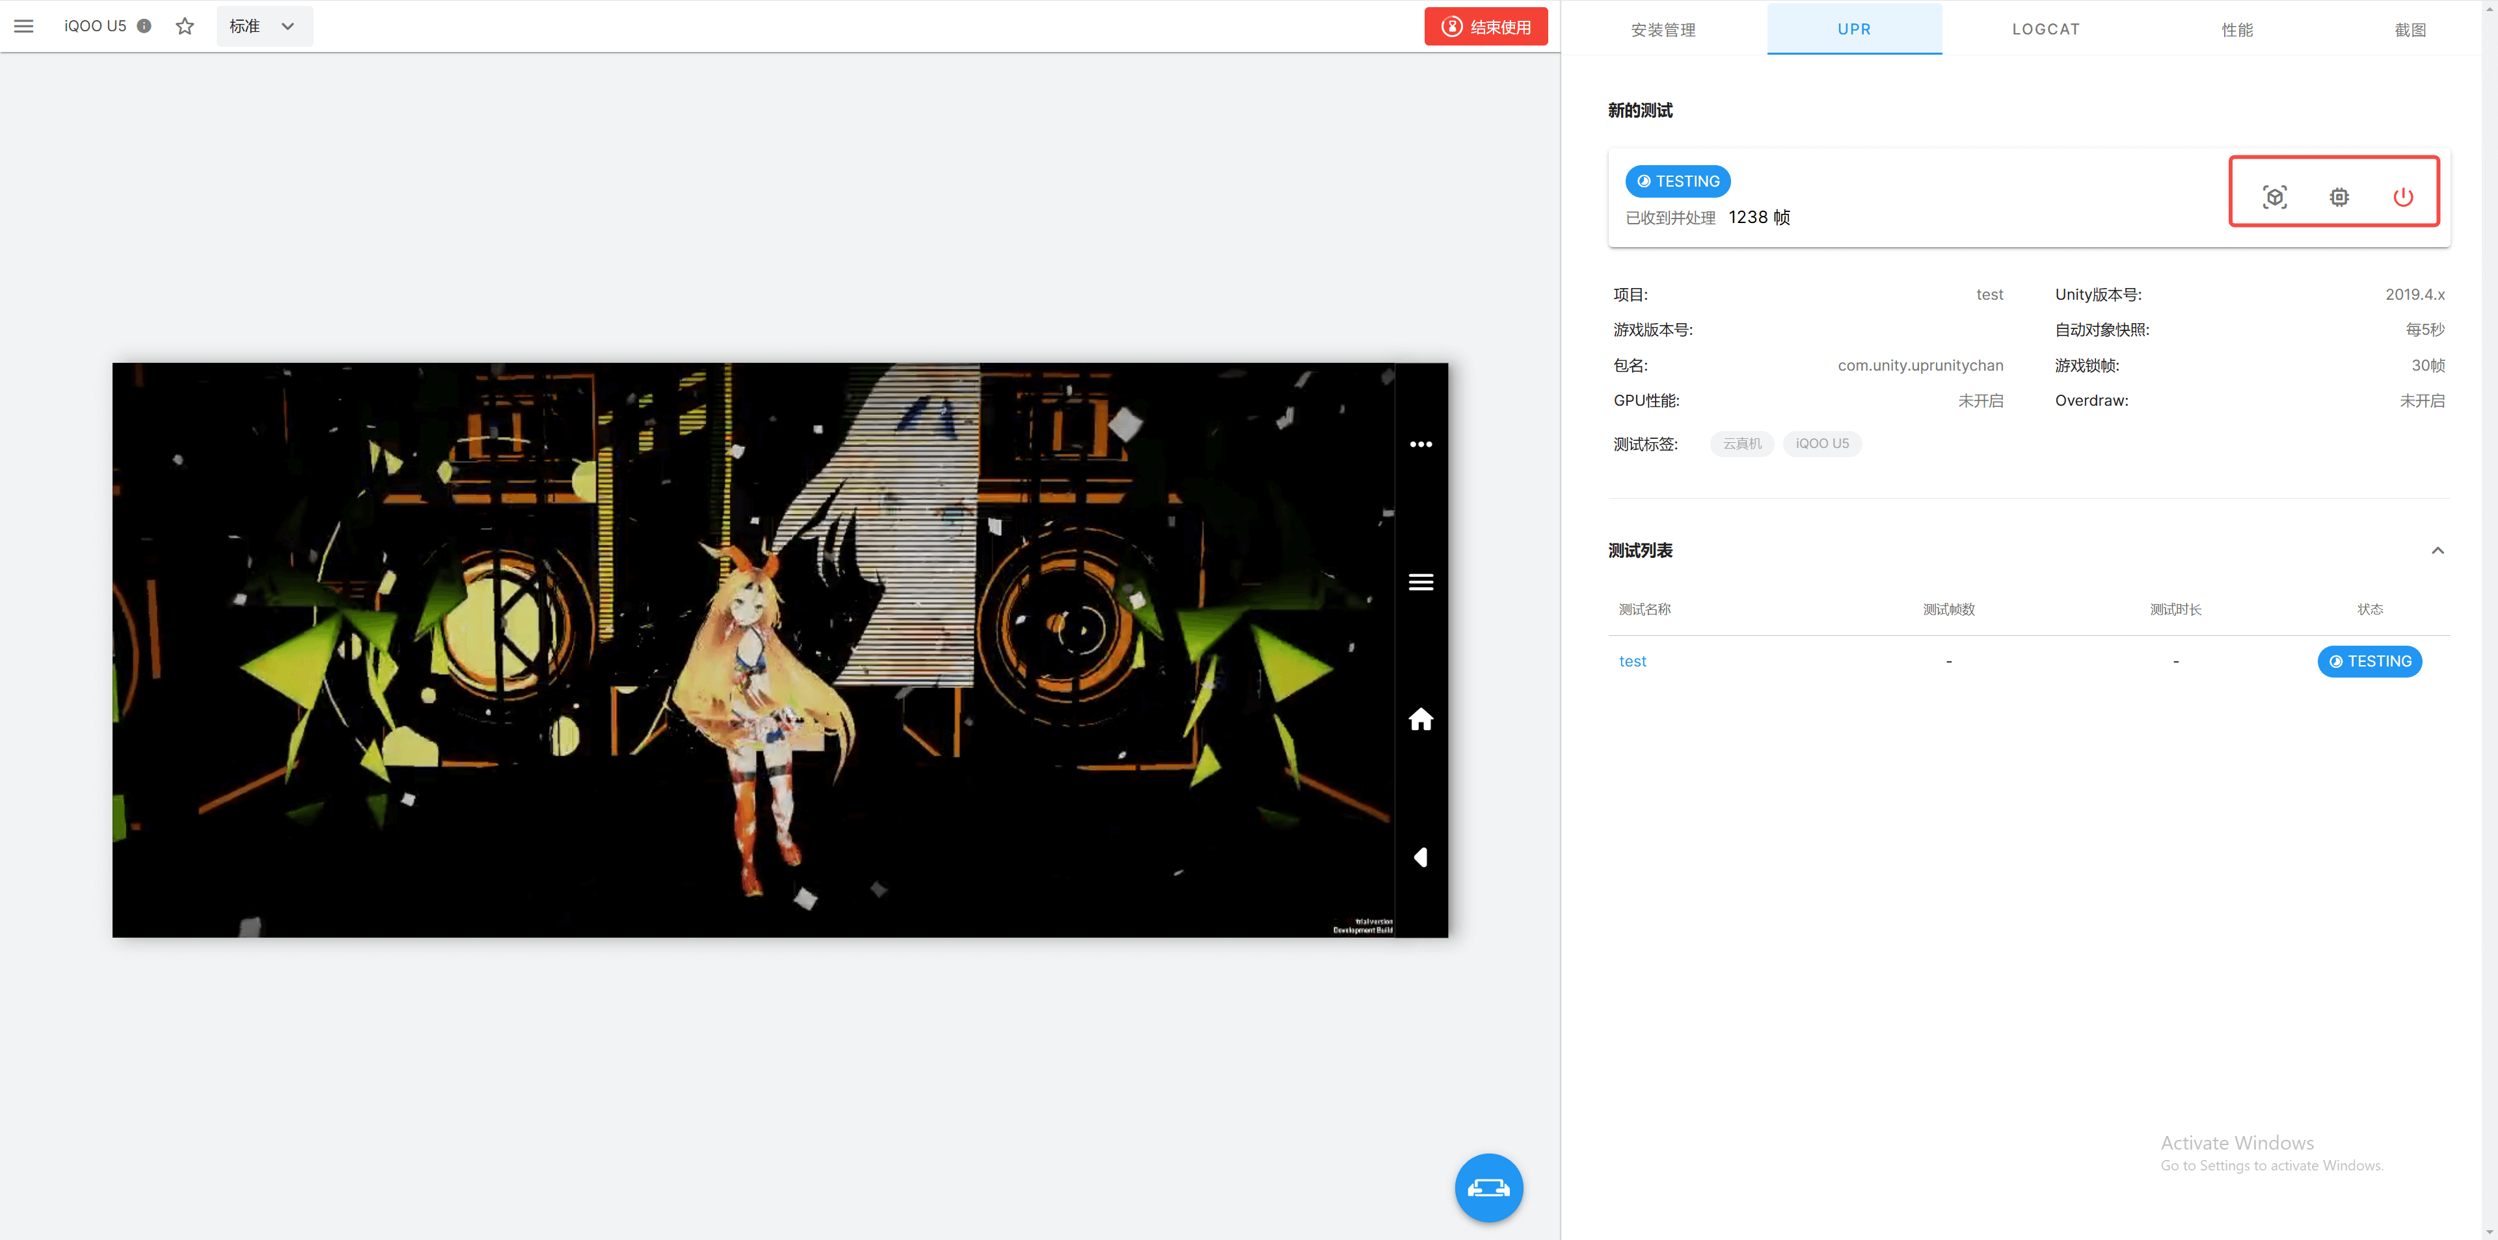Click the chip/GPU capture icon

click(x=2339, y=197)
